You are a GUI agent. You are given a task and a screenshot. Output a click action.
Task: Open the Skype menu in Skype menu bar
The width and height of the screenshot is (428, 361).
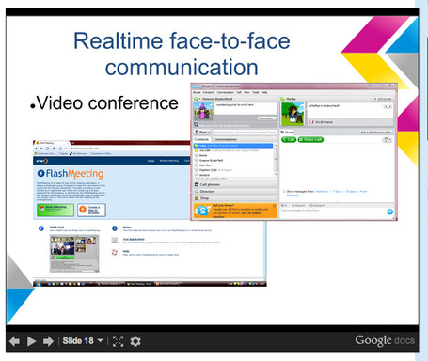[x=197, y=92]
